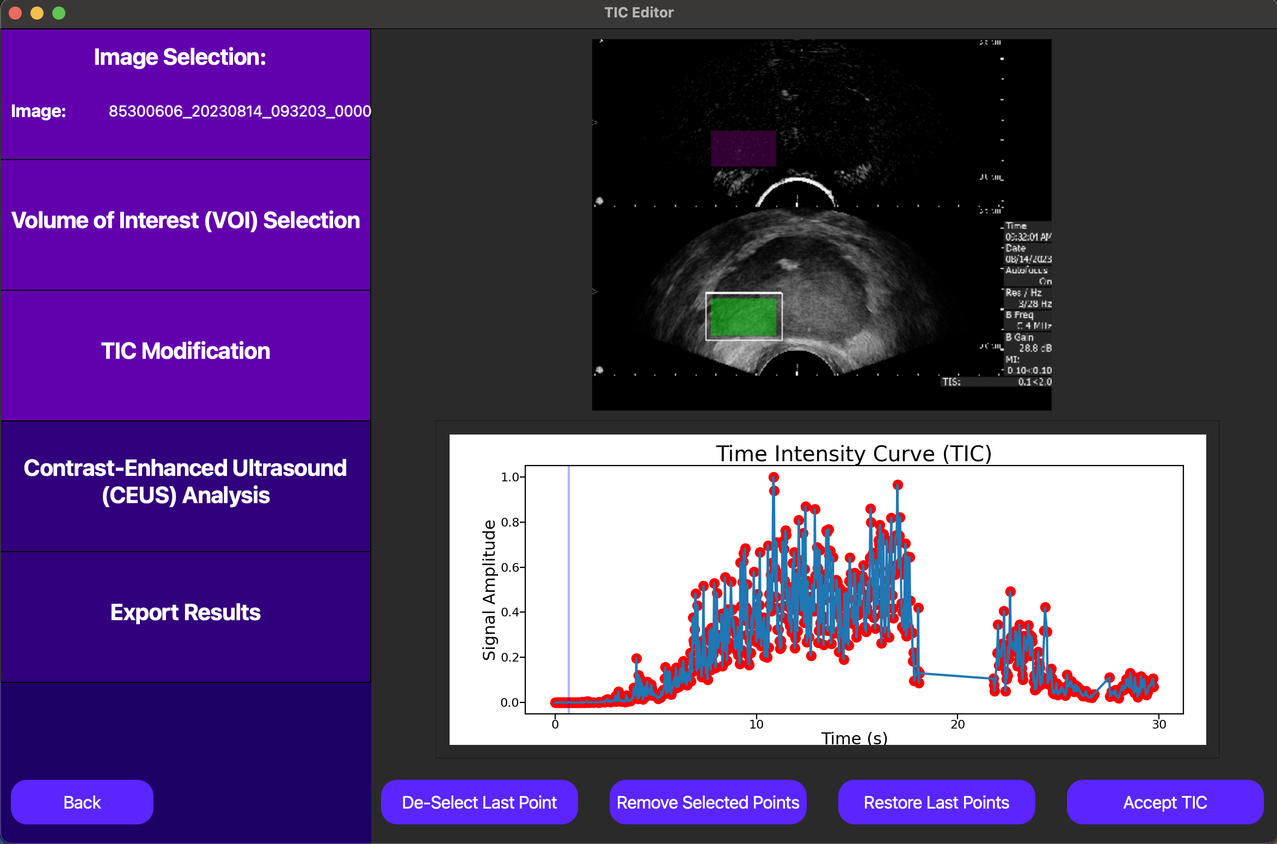1277x844 pixels.
Task: Click the yellow macOS minimize window button
Action: pyautogui.click(x=37, y=13)
